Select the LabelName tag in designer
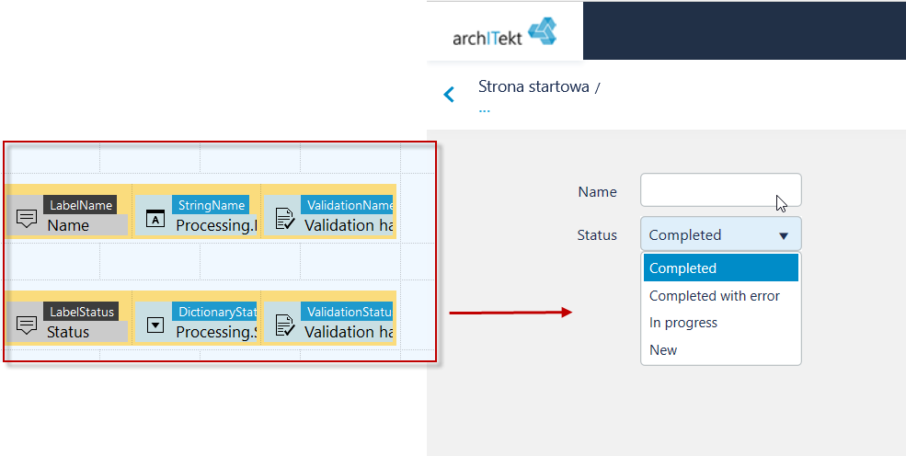 [x=80, y=205]
